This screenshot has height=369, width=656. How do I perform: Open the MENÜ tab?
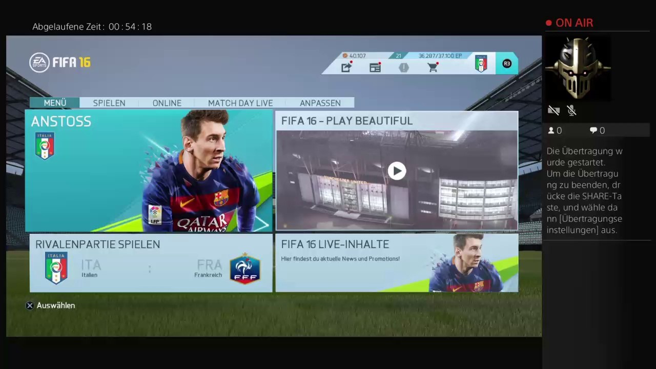point(55,103)
